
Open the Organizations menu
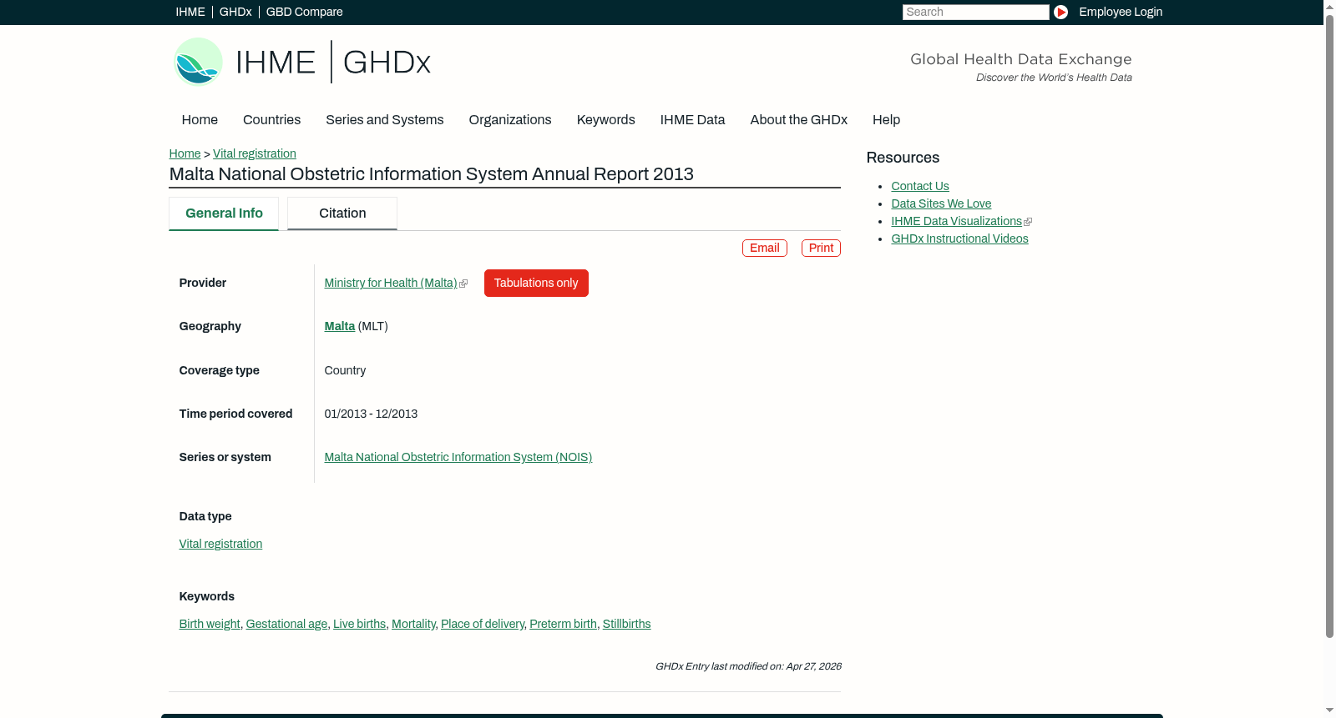(510, 119)
